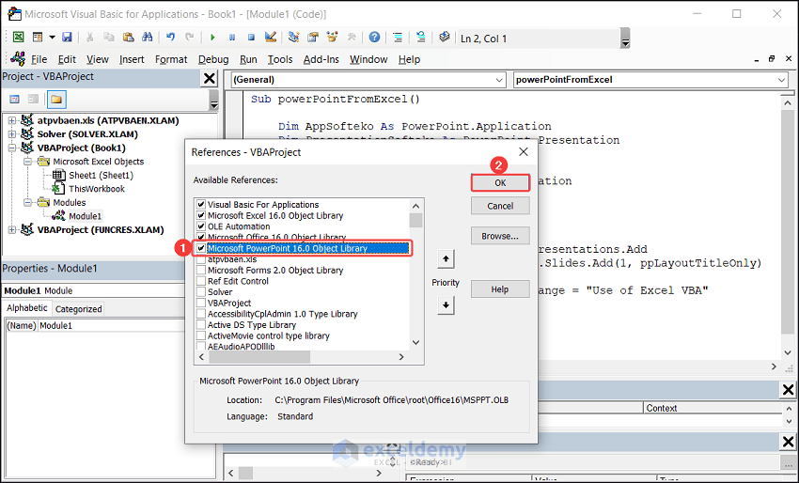
Task: Open the Tools menu
Action: [x=280, y=59]
